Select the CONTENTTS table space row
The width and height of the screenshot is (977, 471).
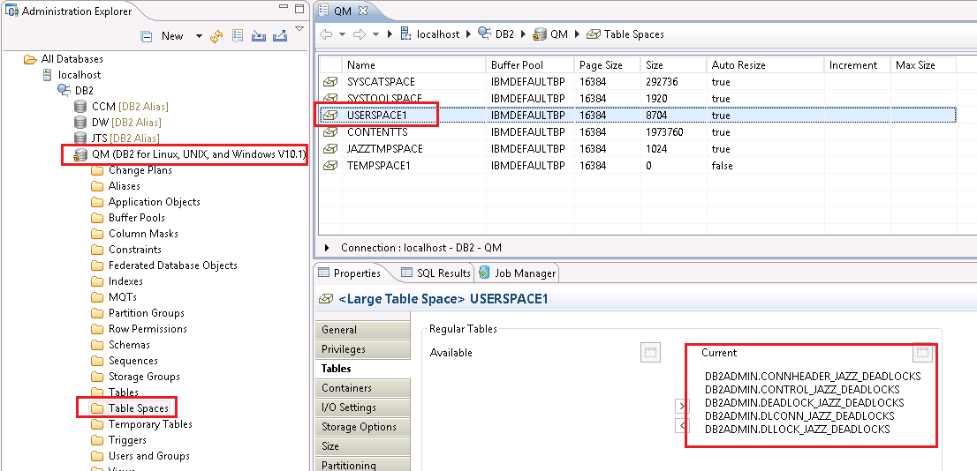coord(638,132)
